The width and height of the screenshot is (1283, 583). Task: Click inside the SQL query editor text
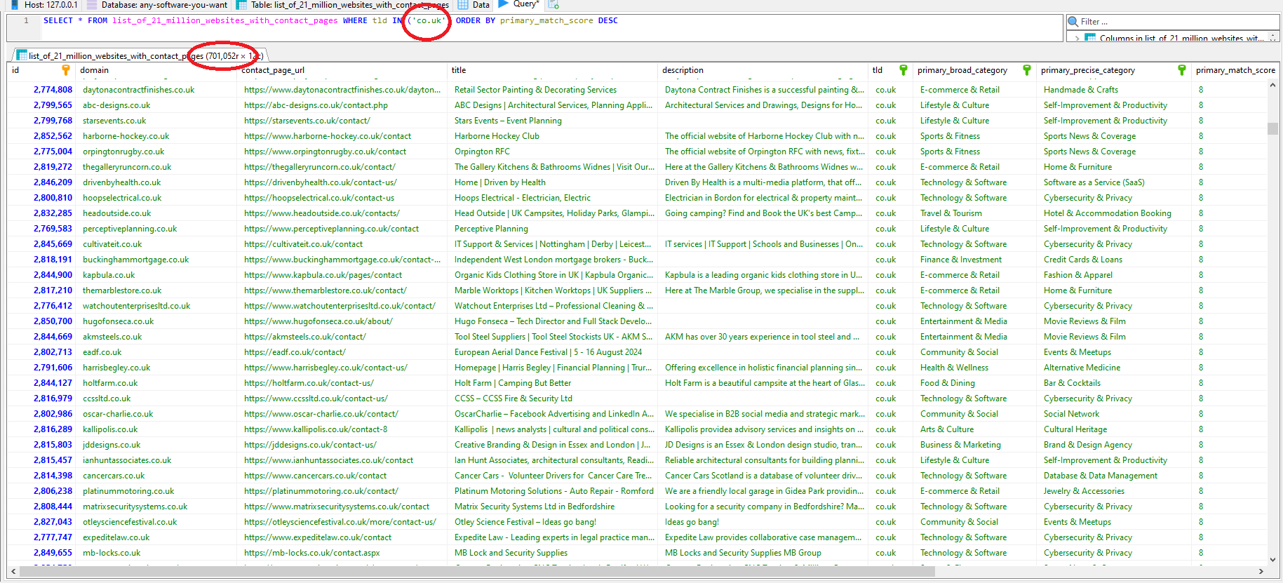330,20
